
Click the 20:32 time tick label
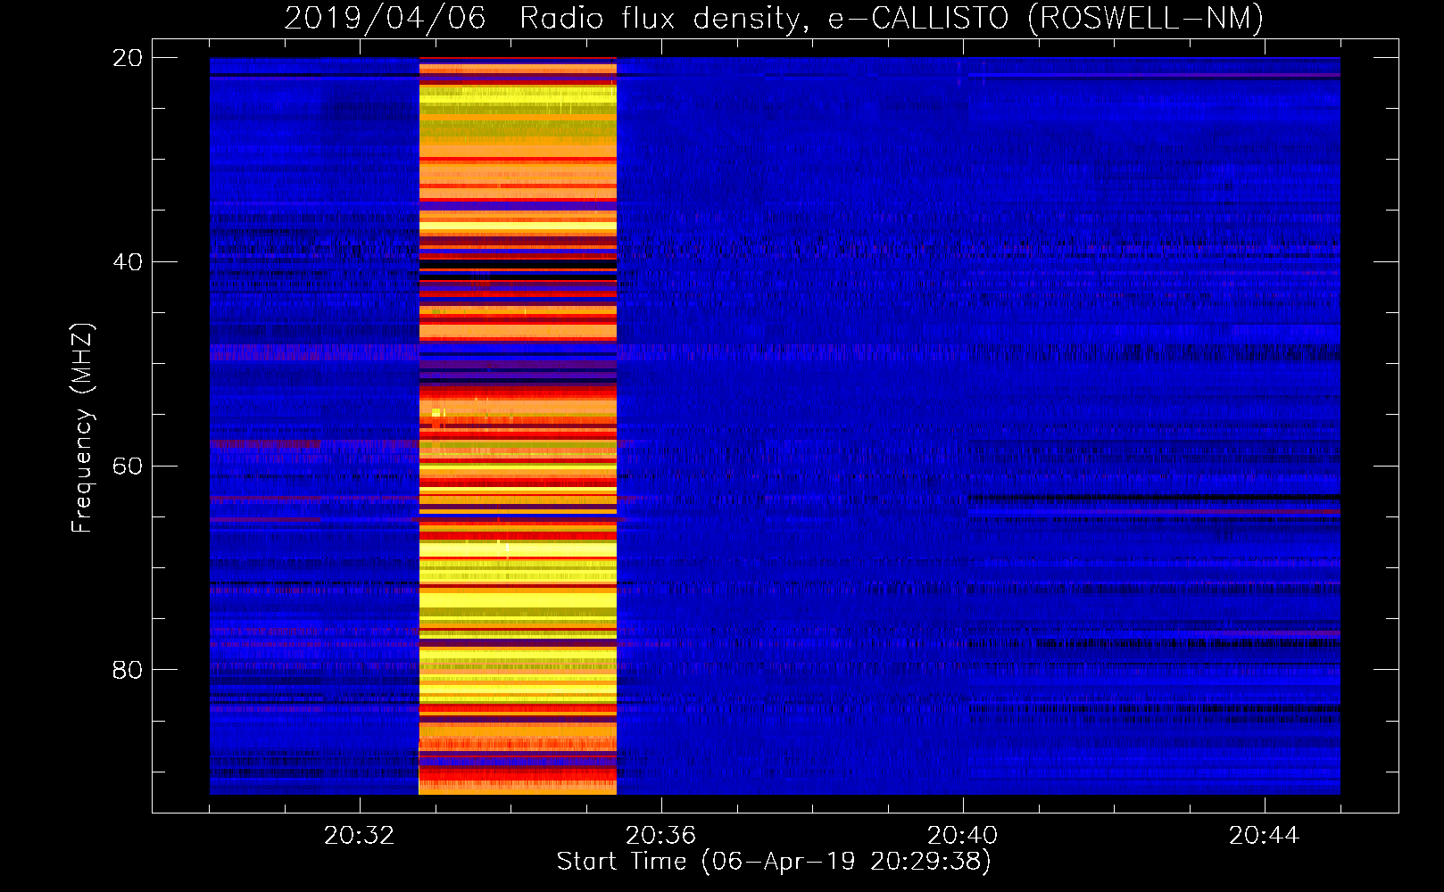(x=359, y=836)
